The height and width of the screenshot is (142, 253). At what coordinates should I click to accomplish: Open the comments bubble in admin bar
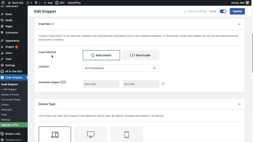pos(38,3)
